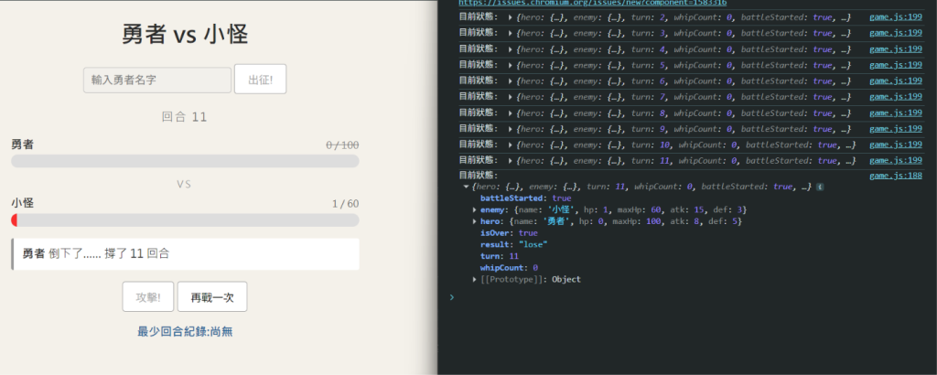This screenshot has height=375, width=937.
Task: Expand the turn: 6 state object
Action: (x=510, y=81)
